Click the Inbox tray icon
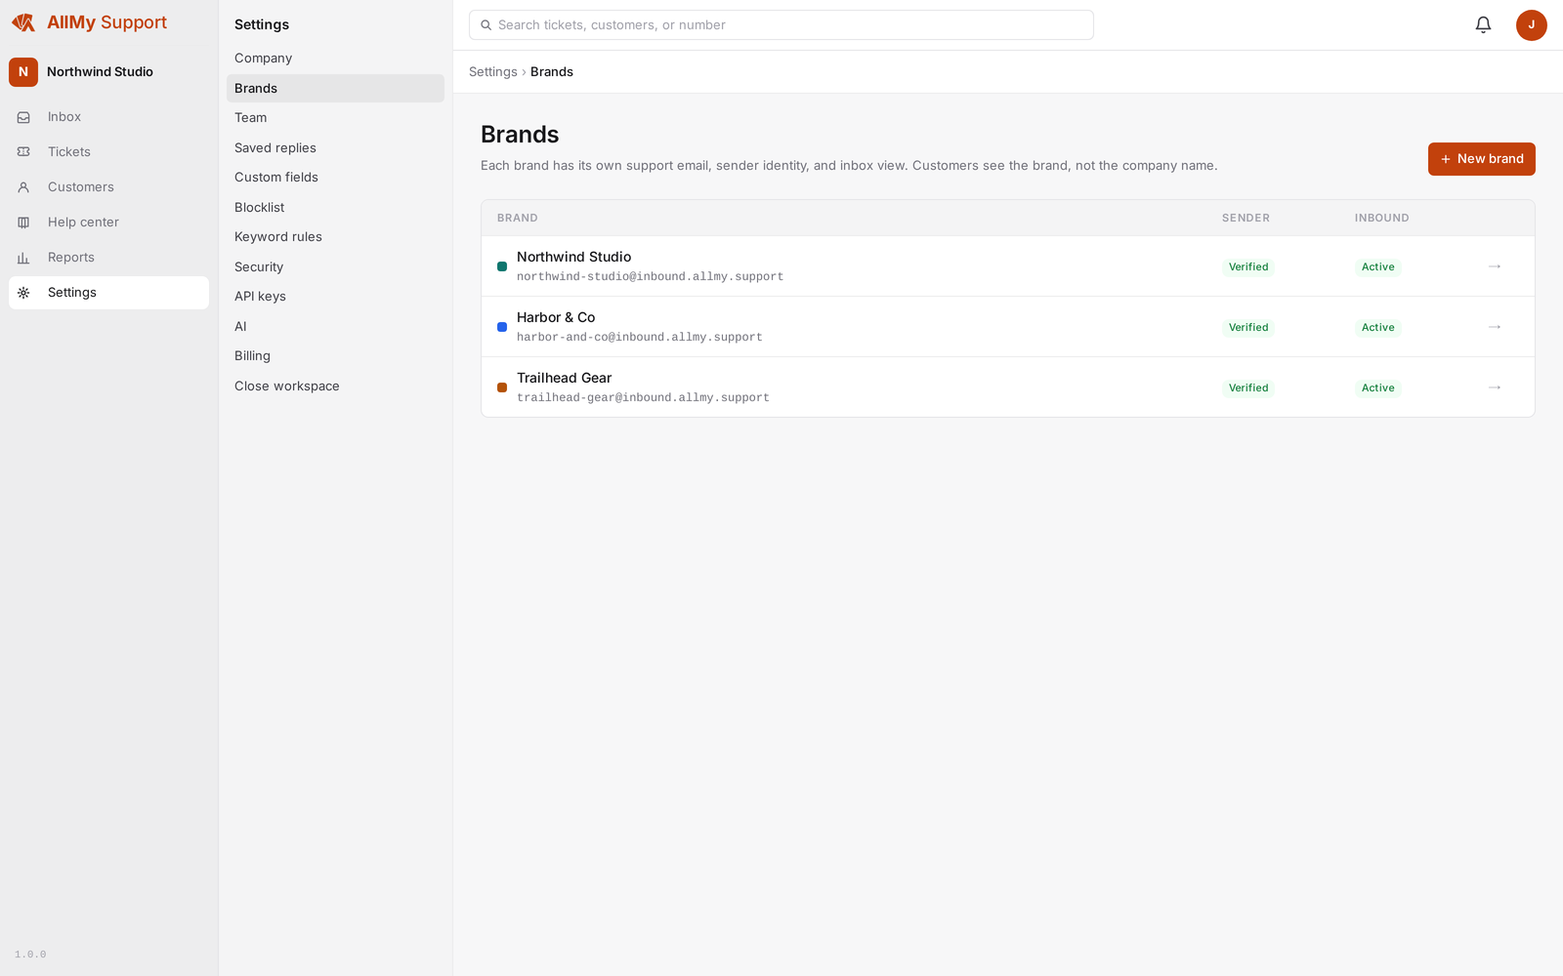 point(23,117)
